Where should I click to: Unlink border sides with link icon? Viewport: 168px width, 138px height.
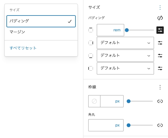tap(160, 101)
